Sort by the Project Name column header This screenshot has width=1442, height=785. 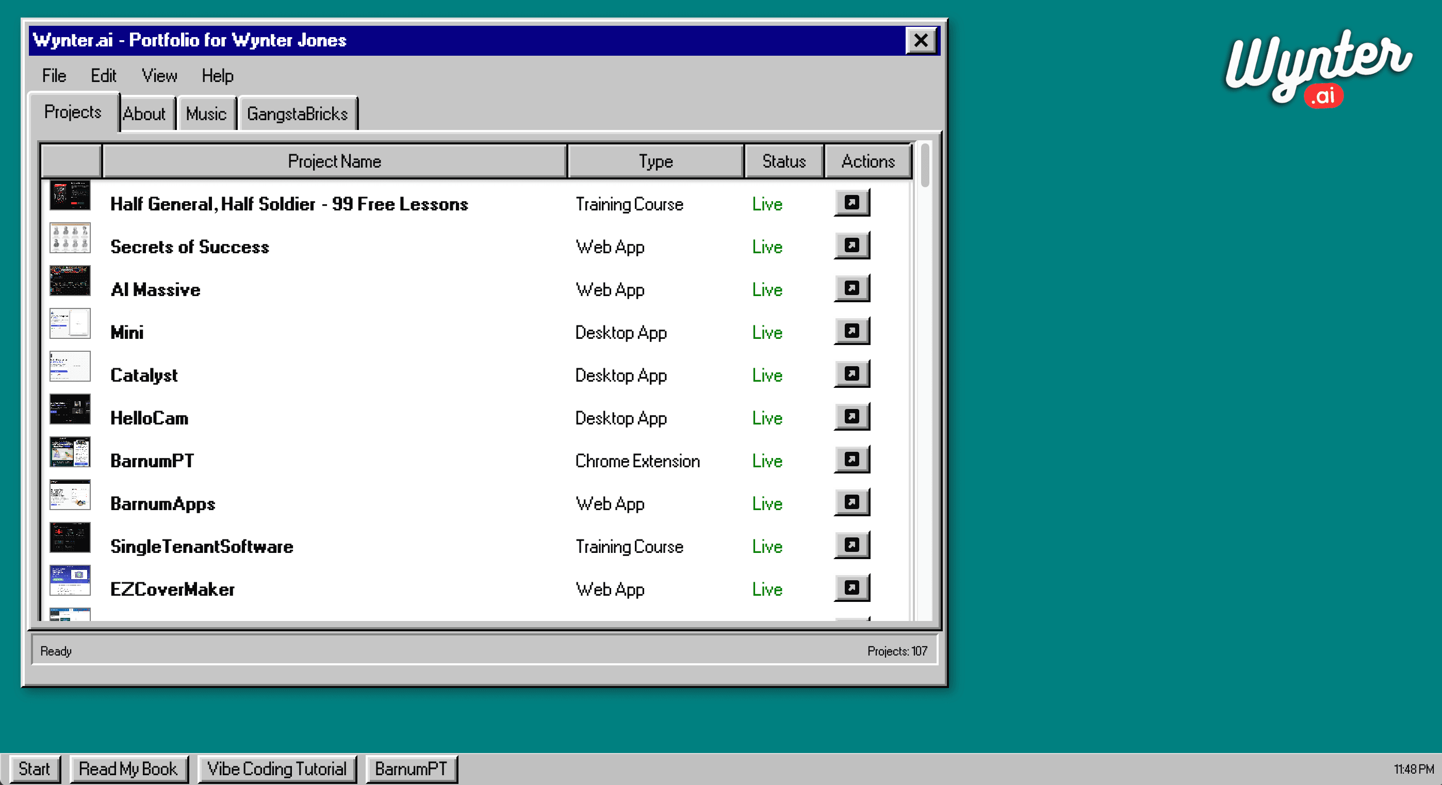[335, 161]
